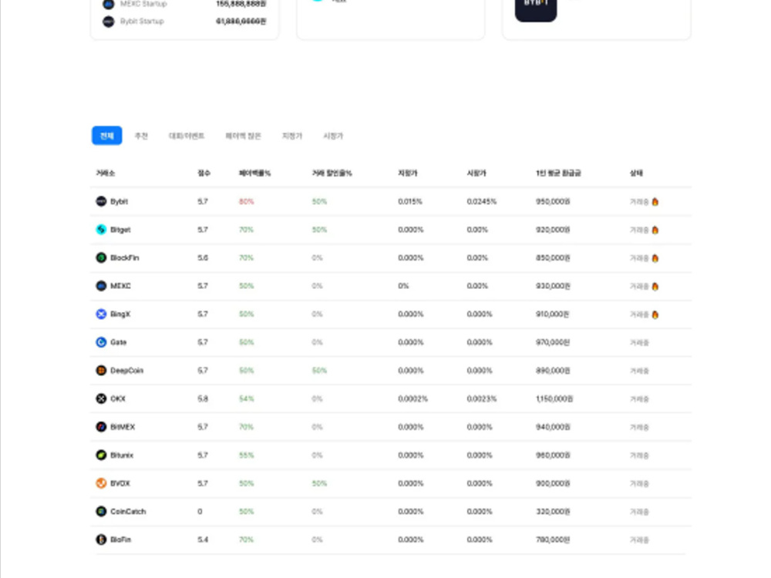The width and height of the screenshot is (771, 578).
Task: Click the 상태 column header
Action: (x=636, y=173)
